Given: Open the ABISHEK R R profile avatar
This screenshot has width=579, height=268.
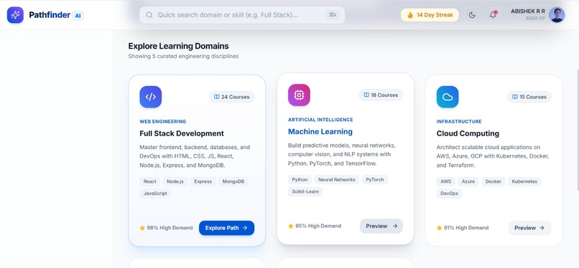Looking at the screenshot, I should (x=557, y=15).
